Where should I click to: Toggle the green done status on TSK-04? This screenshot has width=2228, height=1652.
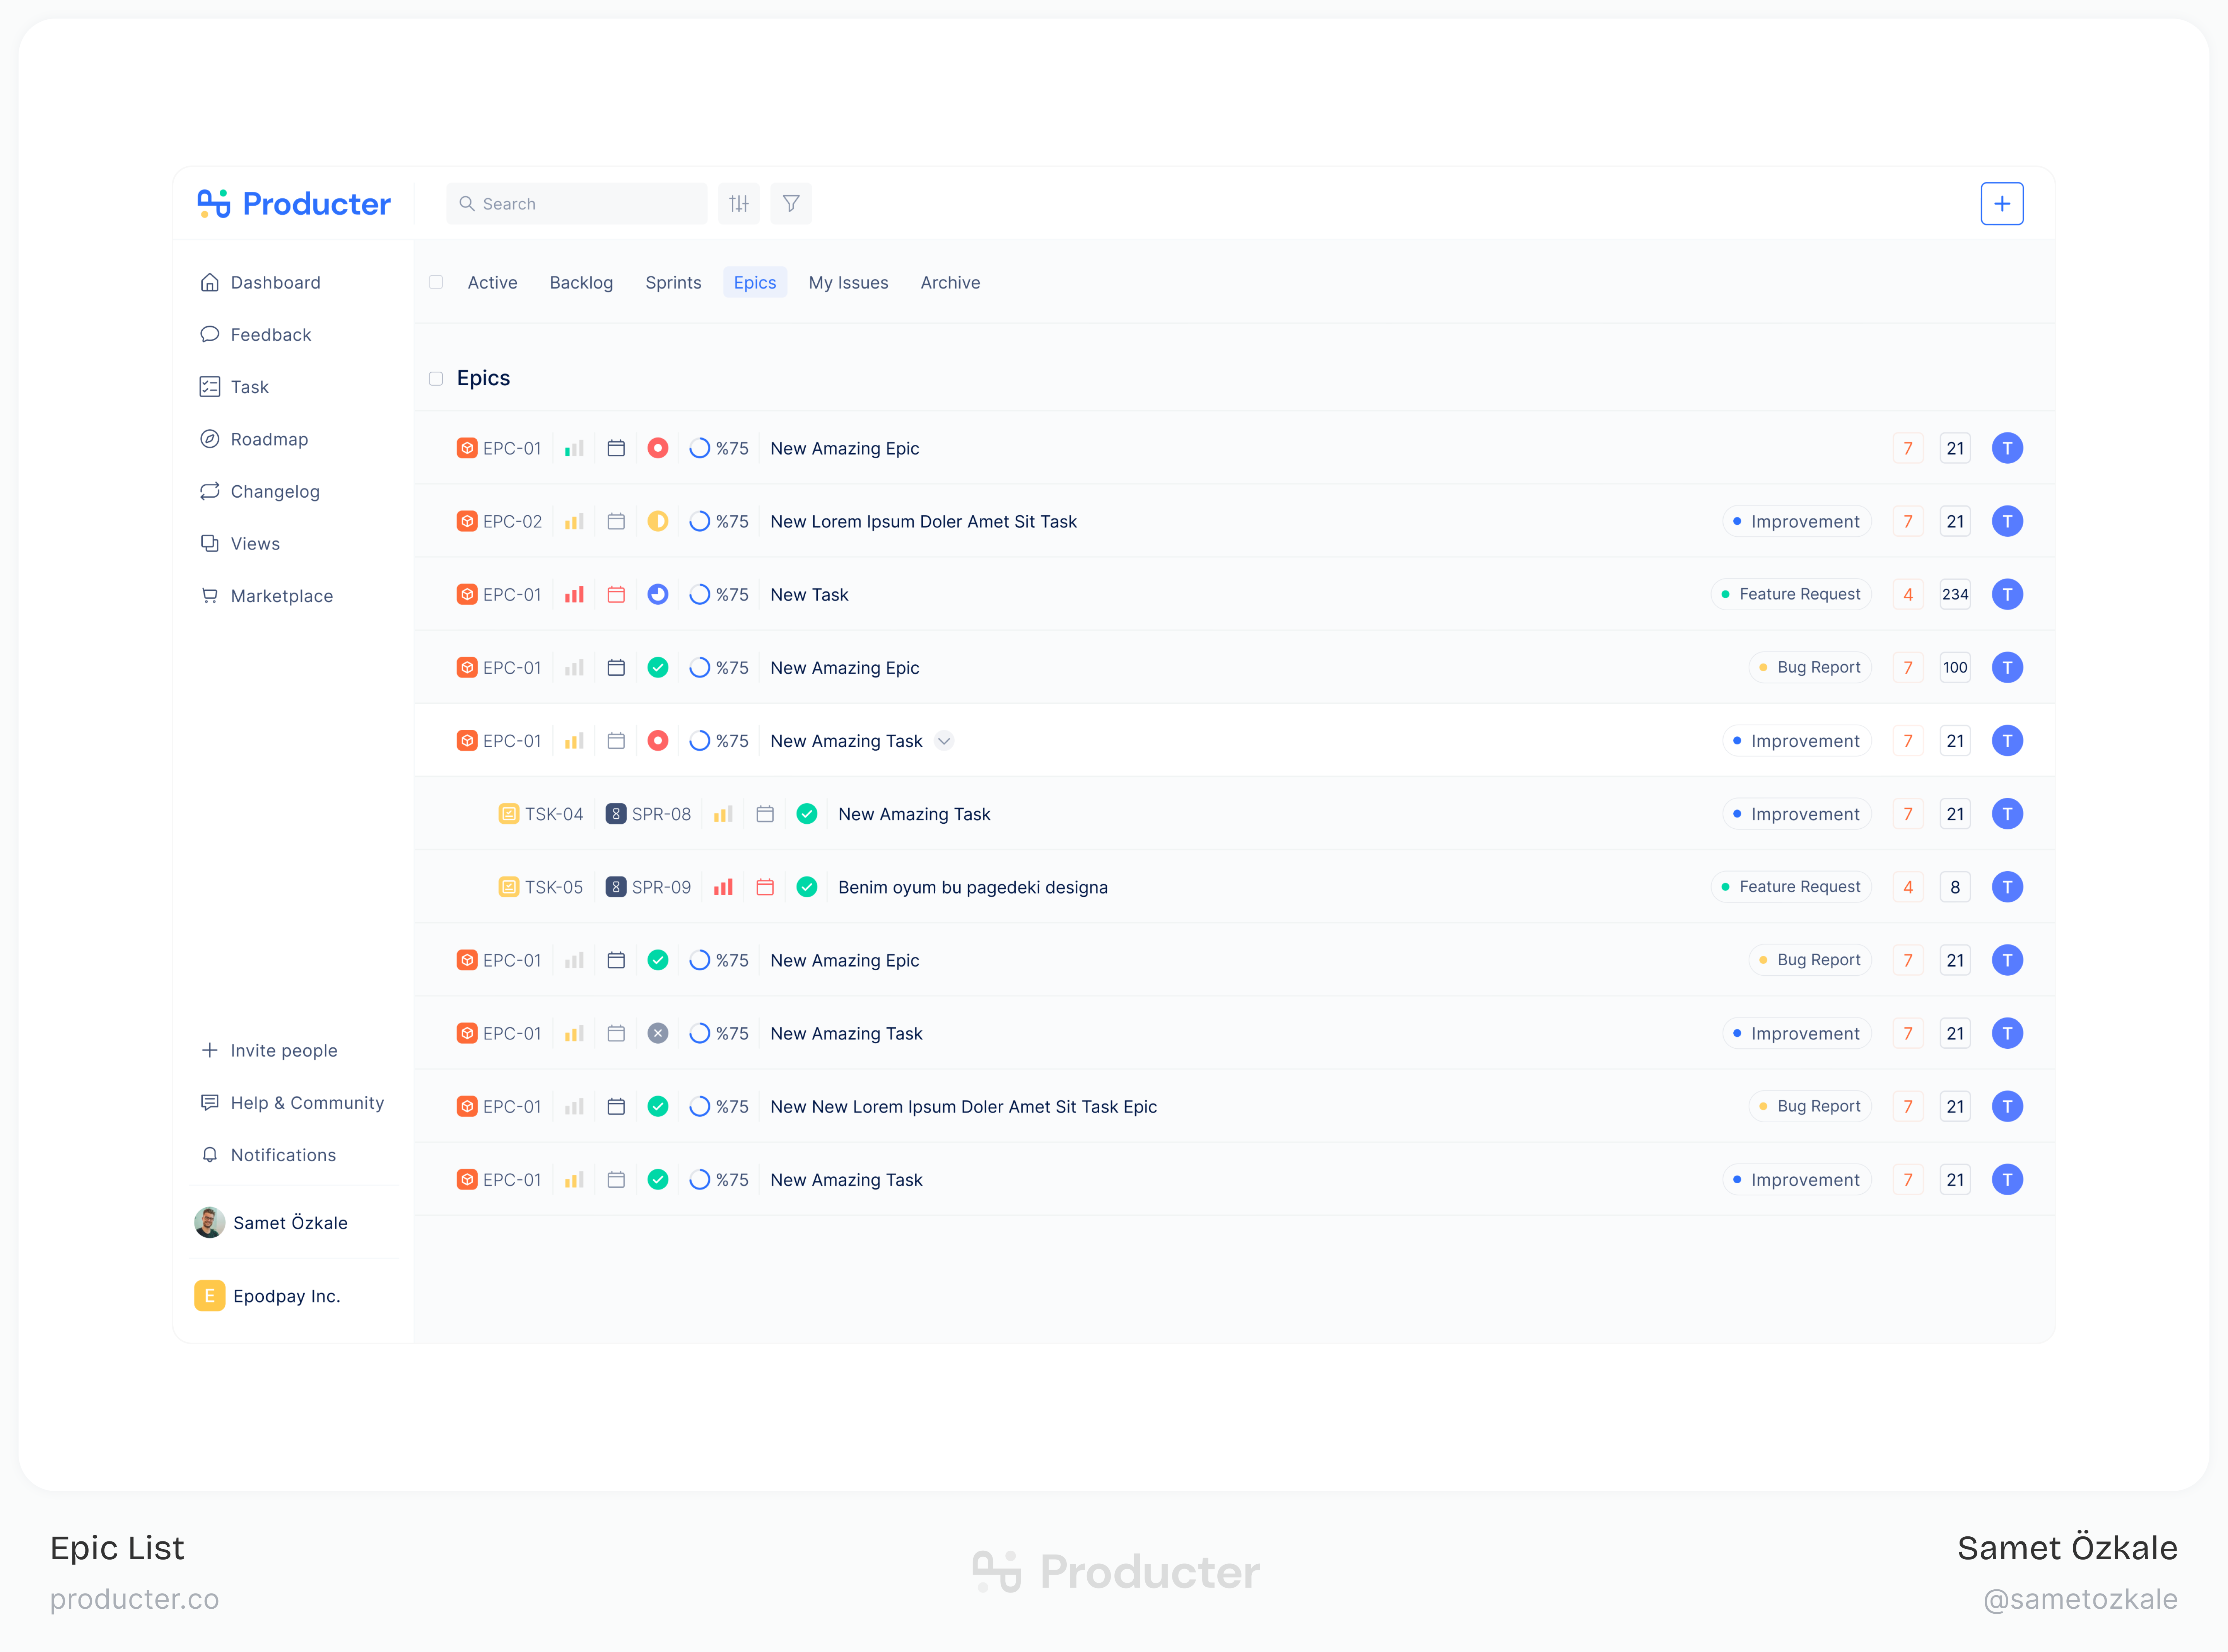click(x=807, y=814)
